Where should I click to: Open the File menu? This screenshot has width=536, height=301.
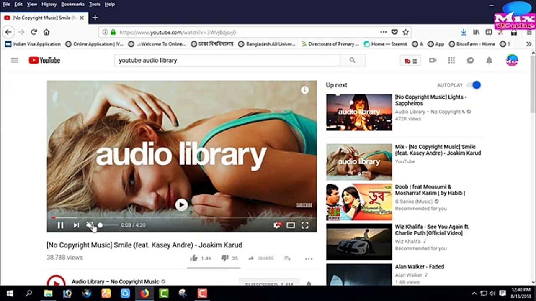6,4
